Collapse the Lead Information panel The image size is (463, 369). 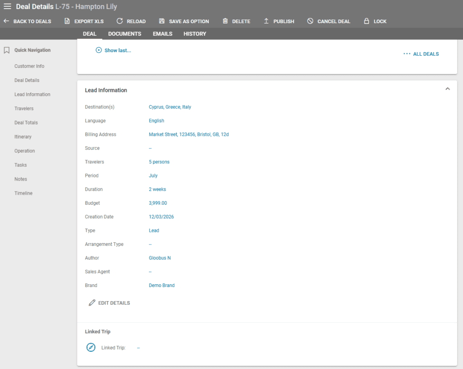(447, 89)
